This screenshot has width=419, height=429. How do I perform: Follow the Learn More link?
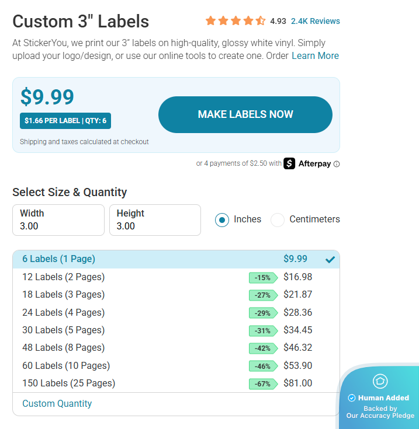coord(315,56)
